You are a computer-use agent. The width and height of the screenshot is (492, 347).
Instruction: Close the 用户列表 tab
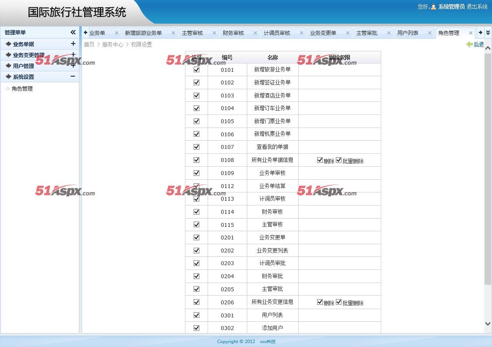tap(430, 33)
